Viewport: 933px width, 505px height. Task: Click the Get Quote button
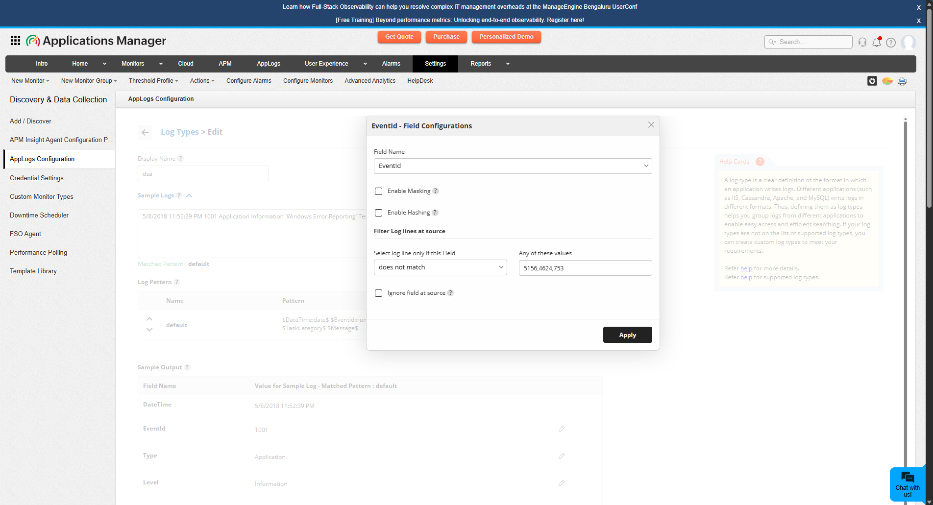(399, 37)
